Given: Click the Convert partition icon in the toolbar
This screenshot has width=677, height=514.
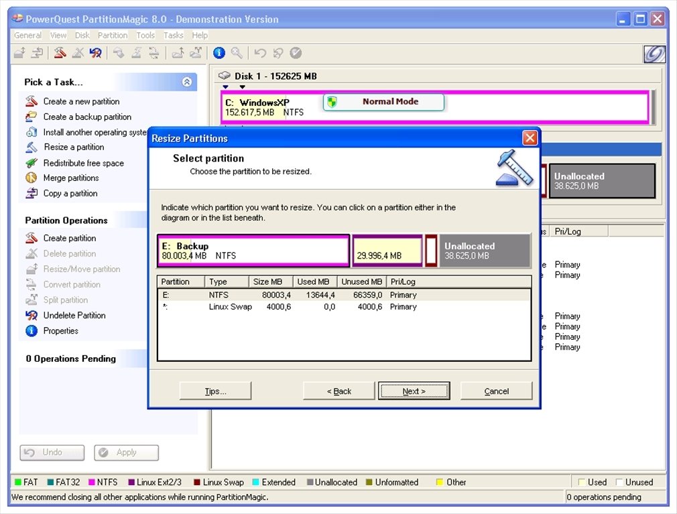Looking at the screenshot, I should (153, 53).
